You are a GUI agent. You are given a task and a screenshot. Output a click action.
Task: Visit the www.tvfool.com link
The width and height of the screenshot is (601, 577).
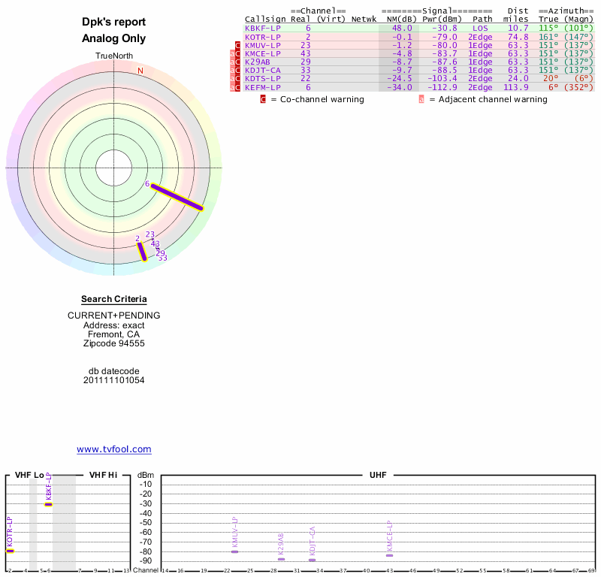point(114,449)
